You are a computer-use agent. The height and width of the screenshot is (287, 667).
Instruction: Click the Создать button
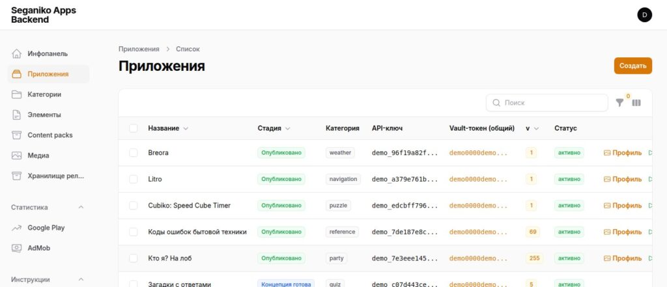[632, 66]
